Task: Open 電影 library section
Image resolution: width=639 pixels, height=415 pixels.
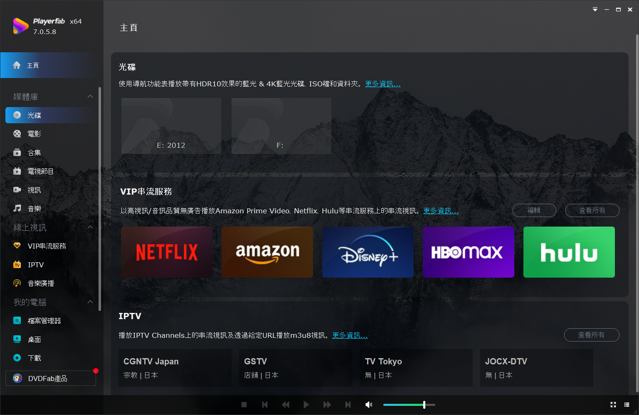Action: click(x=52, y=134)
